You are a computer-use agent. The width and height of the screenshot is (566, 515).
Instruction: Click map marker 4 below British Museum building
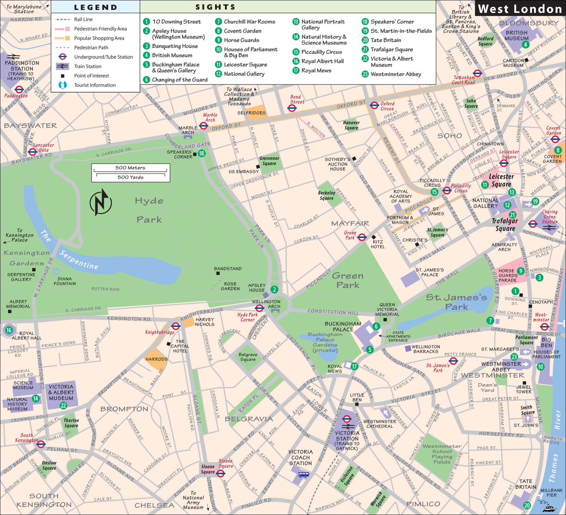click(x=526, y=45)
